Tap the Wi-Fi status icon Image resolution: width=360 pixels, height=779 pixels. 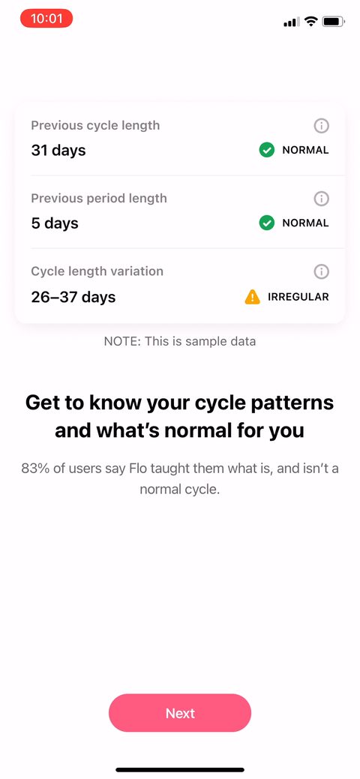point(311,21)
